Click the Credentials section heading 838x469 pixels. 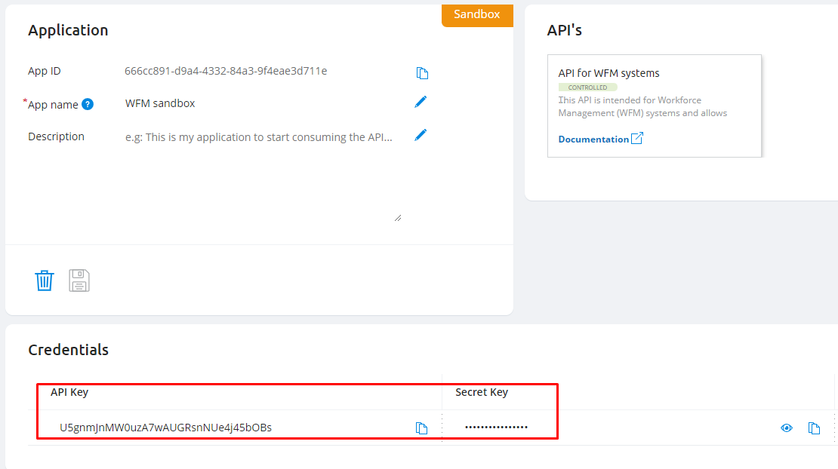pos(68,349)
